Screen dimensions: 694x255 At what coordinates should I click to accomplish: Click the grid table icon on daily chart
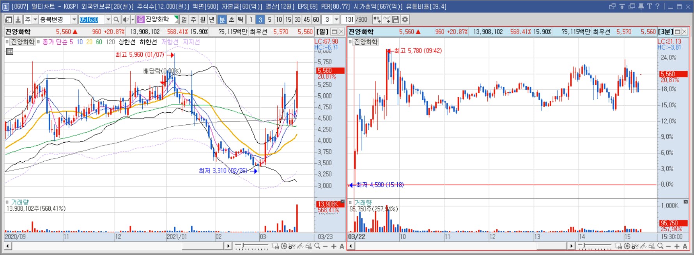coord(10,51)
